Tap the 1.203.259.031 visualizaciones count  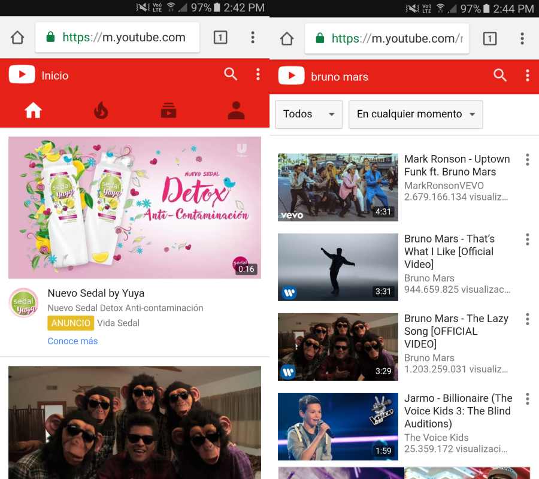point(456,369)
